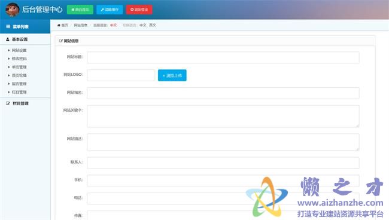Click the blue clear-cache wrench button
Viewport: 389px width, 220px height.
point(110,10)
